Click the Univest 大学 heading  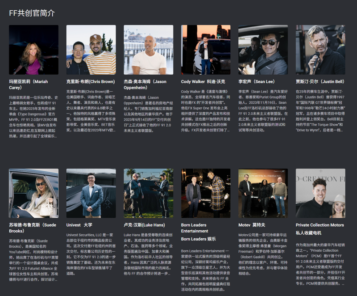tap(79, 225)
